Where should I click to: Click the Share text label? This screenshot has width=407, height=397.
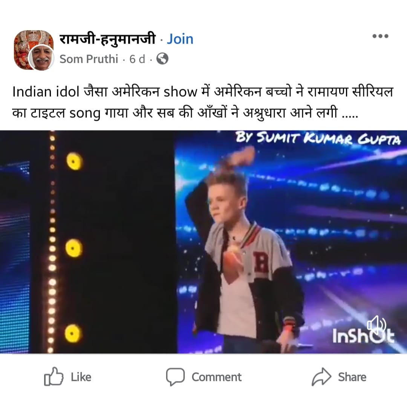pyautogui.click(x=352, y=377)
